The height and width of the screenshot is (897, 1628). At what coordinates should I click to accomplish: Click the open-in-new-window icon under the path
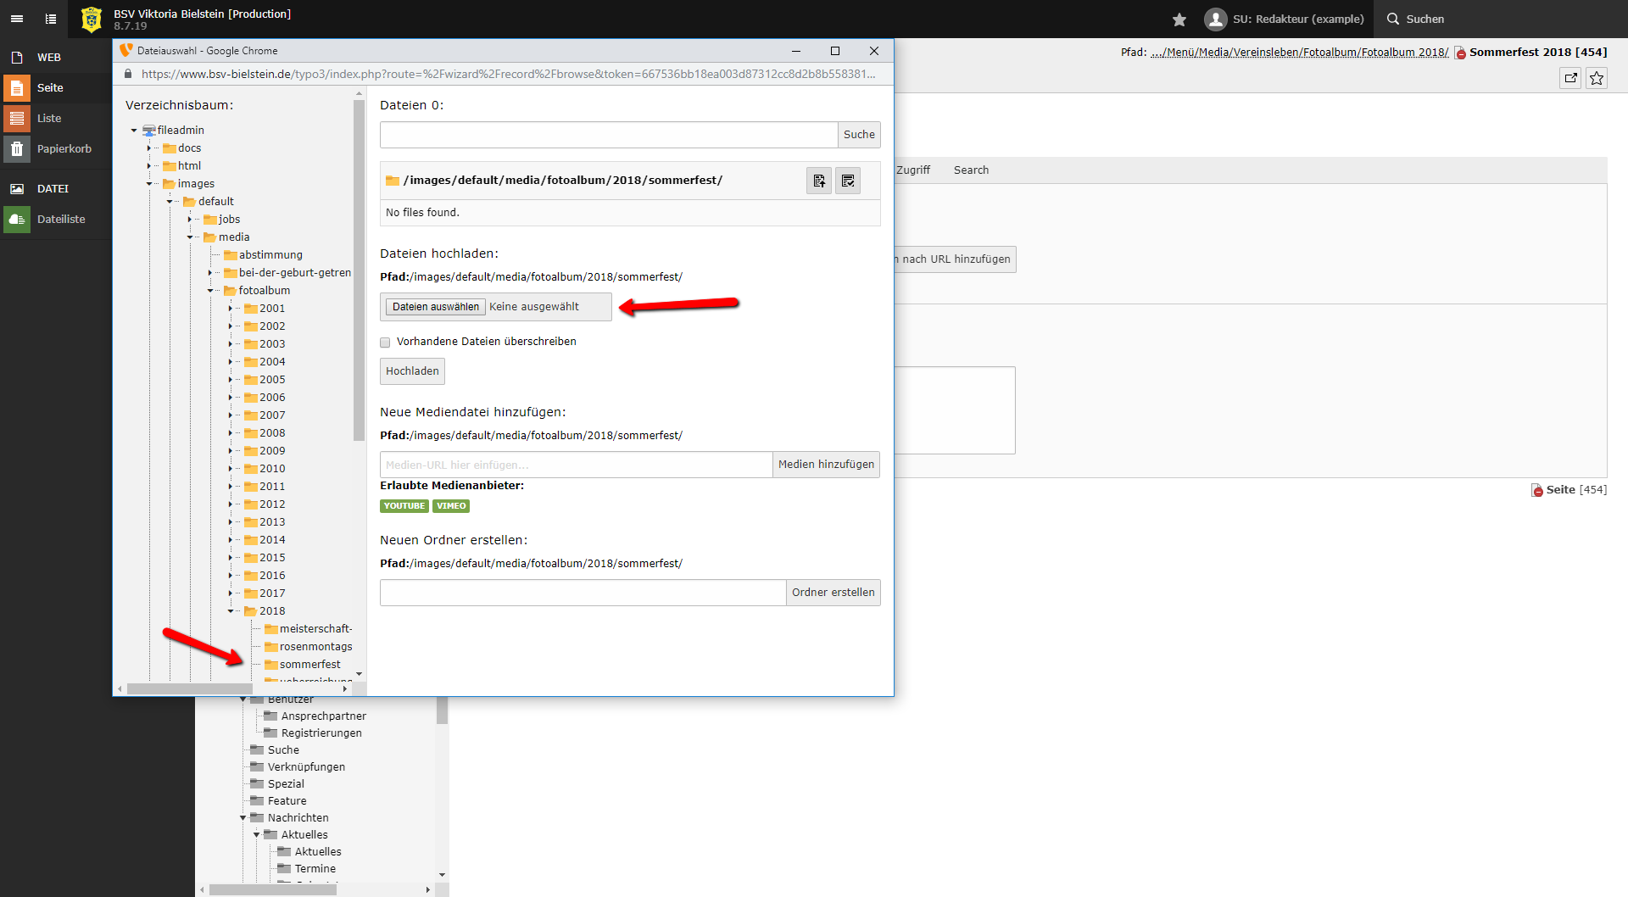tap(1570, 78)
